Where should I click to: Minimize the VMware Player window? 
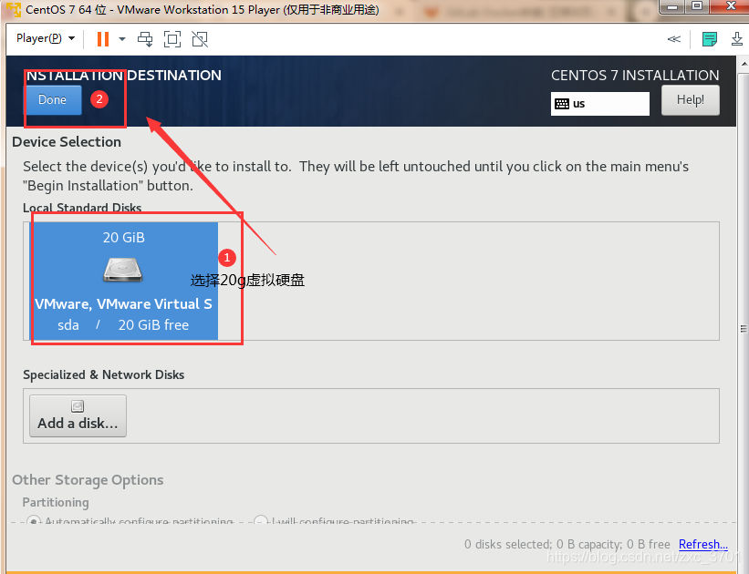pyautogui.click(x=672, y=6)
